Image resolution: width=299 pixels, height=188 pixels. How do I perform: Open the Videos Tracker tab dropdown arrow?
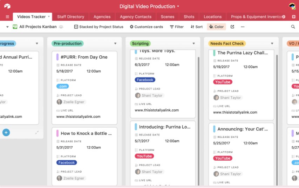pos(49,16)
